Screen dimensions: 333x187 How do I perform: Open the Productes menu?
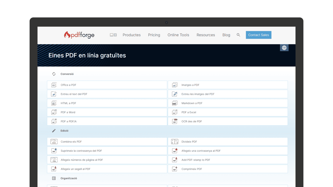point(132,35)
